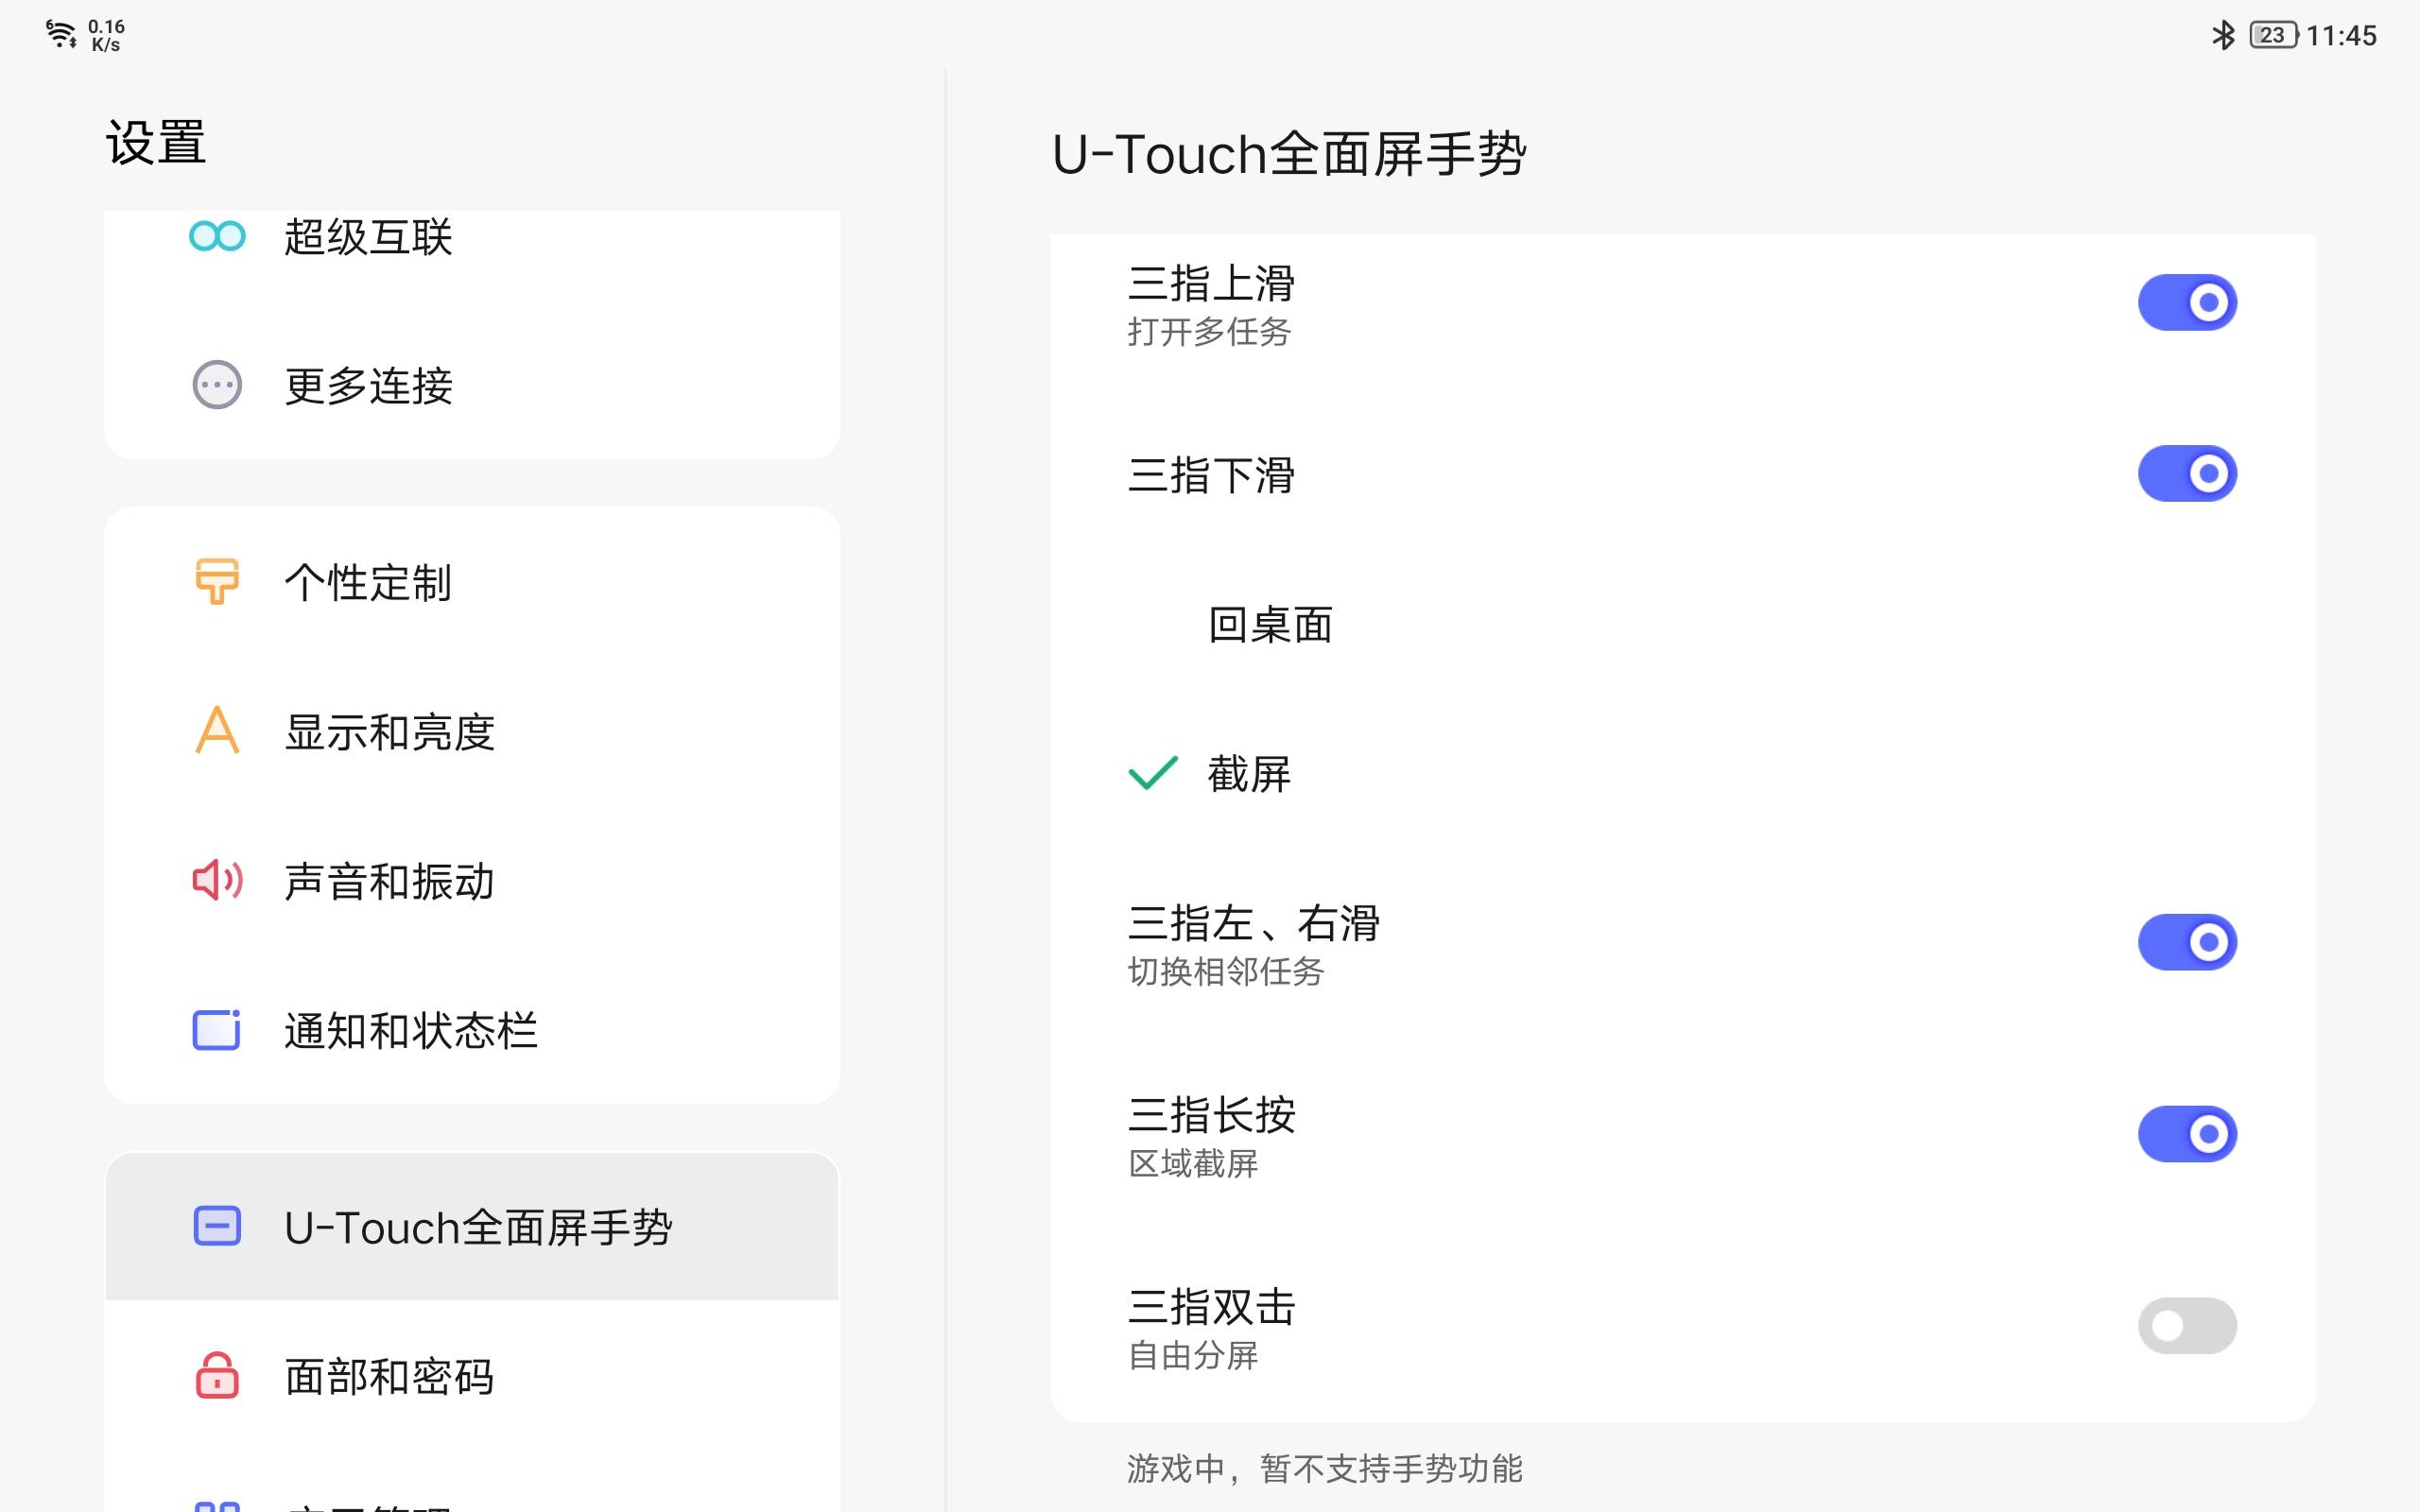Viewport: 2420px width, 1512px height.
Task: Turn off the 三指左、右滑 switch
Action: pyautogui.click(x=2189, y=940)
